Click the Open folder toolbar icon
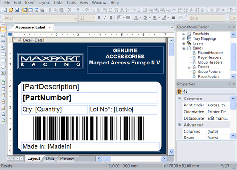This screenshot has width=237, height=170. [11, 10]
